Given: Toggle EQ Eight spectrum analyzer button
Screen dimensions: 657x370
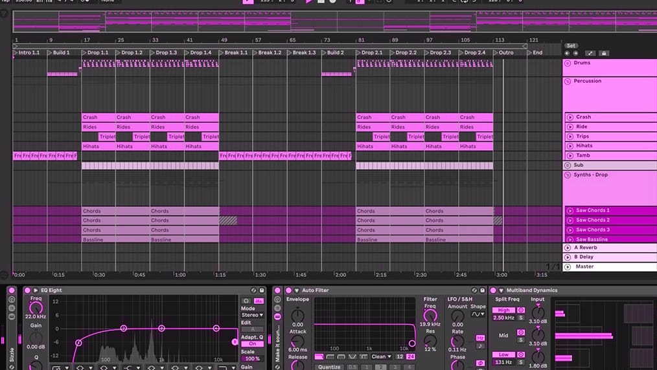Looking at the screenshot, I should click(259, 301).
